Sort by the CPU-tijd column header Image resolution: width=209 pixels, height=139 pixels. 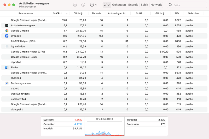[x=78, y=14]
